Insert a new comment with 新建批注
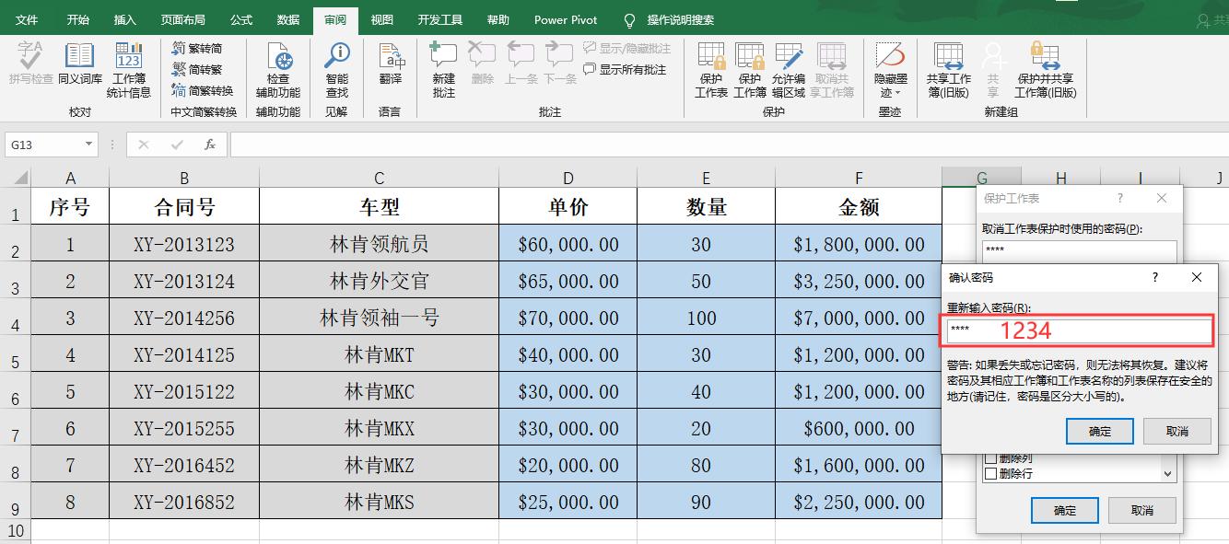Screen dimensions: 1229x544 click(x=443, y=69)
